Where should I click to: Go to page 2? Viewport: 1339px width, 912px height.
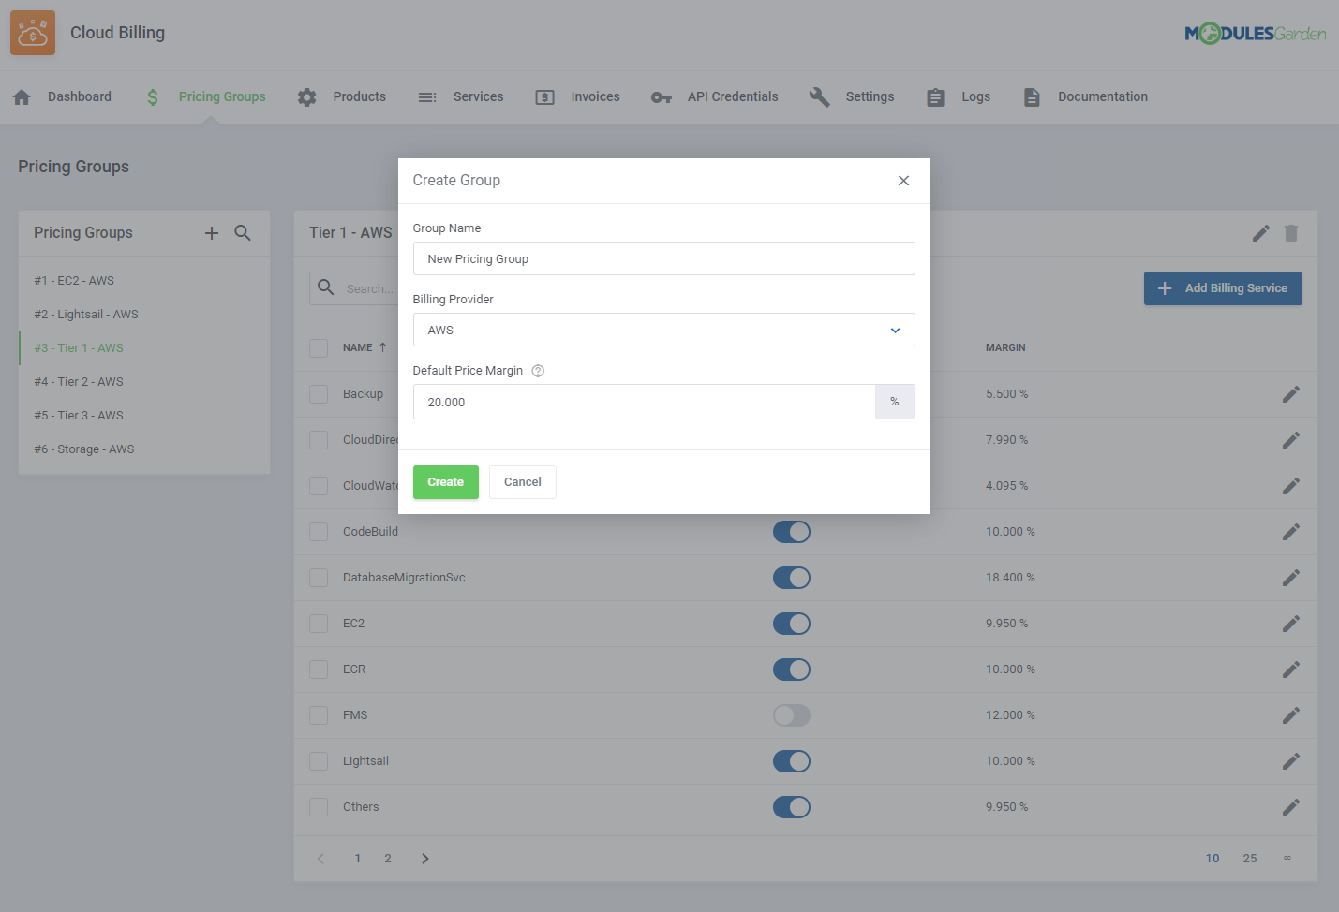(388, 859)
